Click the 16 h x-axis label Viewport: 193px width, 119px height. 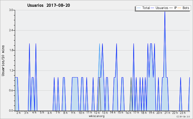[128, 113]
